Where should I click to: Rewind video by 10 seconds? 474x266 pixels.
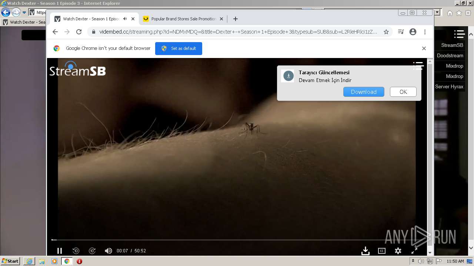(x=76, y=251)
